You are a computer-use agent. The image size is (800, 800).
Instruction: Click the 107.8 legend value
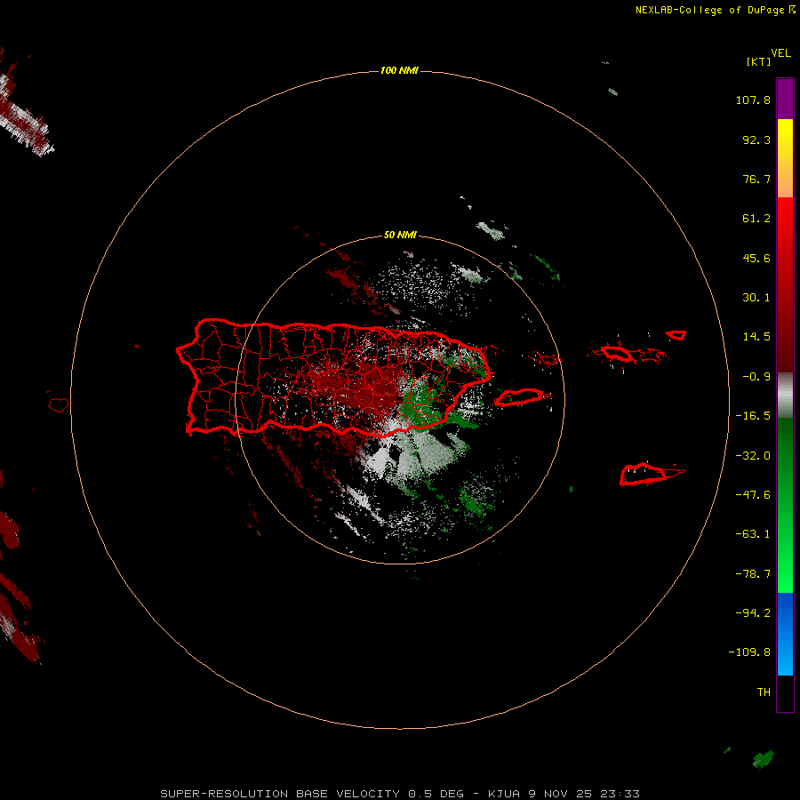click(753, 100)
